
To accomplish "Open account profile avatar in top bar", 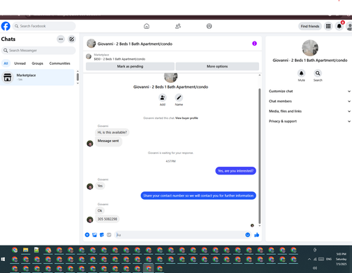I will (x=349, y=26).
